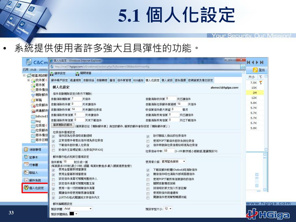Open the ting folder icon

pos(33,121)
